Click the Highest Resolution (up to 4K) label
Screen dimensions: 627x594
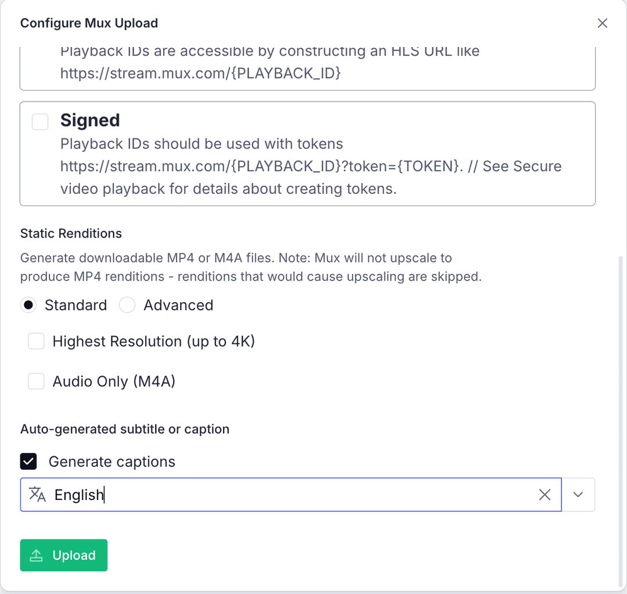point(154,341)
